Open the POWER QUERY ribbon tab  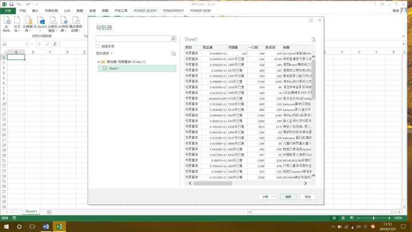pos(146,10)
